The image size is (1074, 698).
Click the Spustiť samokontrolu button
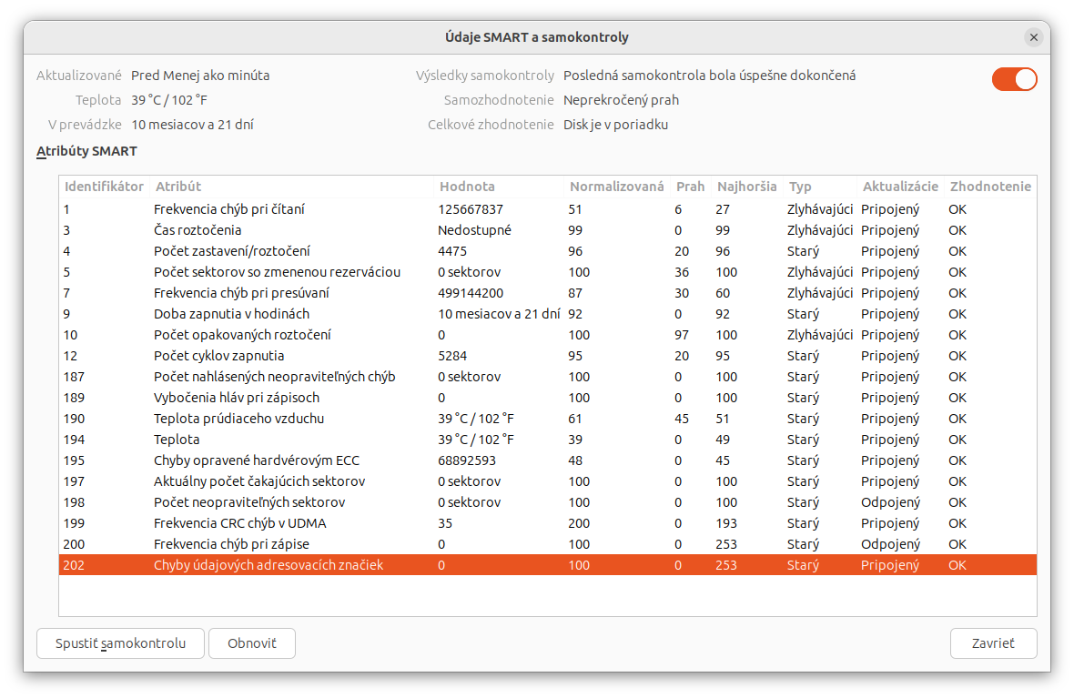120,643
